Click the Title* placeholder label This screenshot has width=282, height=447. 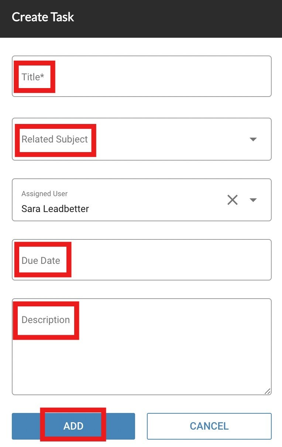[33, 77]
